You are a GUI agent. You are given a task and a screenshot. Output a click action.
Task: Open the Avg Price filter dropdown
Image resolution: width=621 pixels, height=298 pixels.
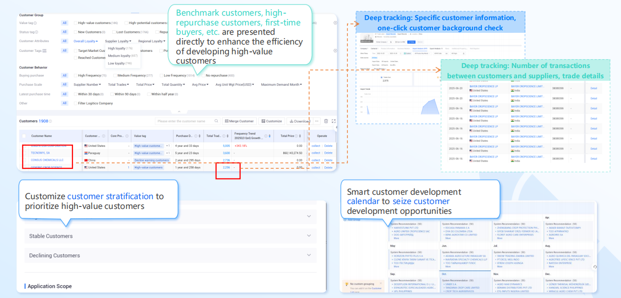pos(201,84)
